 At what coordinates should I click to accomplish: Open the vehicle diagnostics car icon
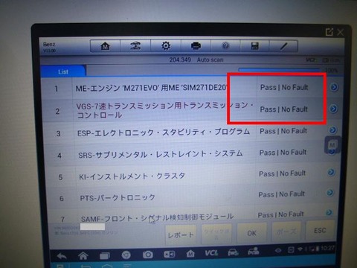tap(233, 252)
